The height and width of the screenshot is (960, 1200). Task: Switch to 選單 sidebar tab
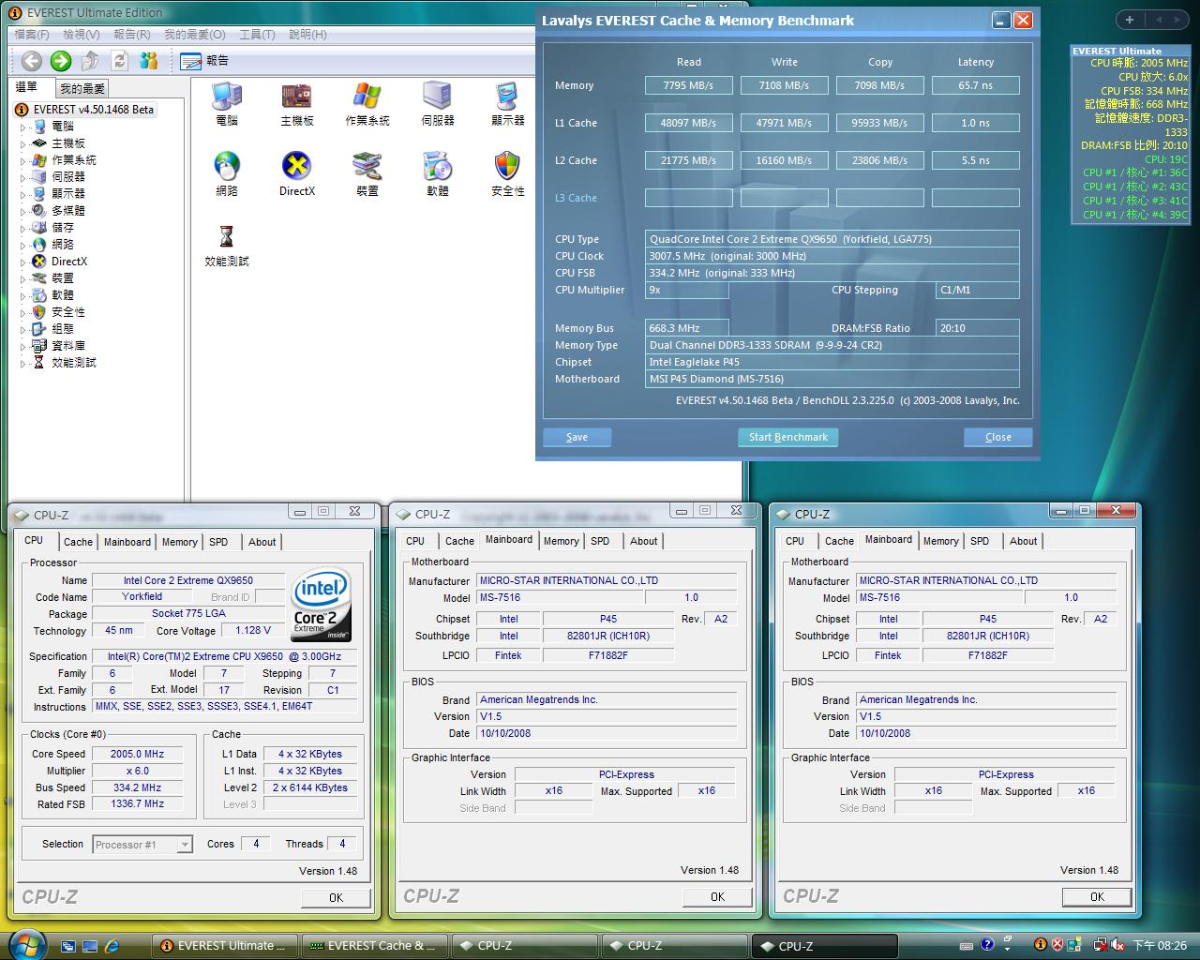point(26,87)
